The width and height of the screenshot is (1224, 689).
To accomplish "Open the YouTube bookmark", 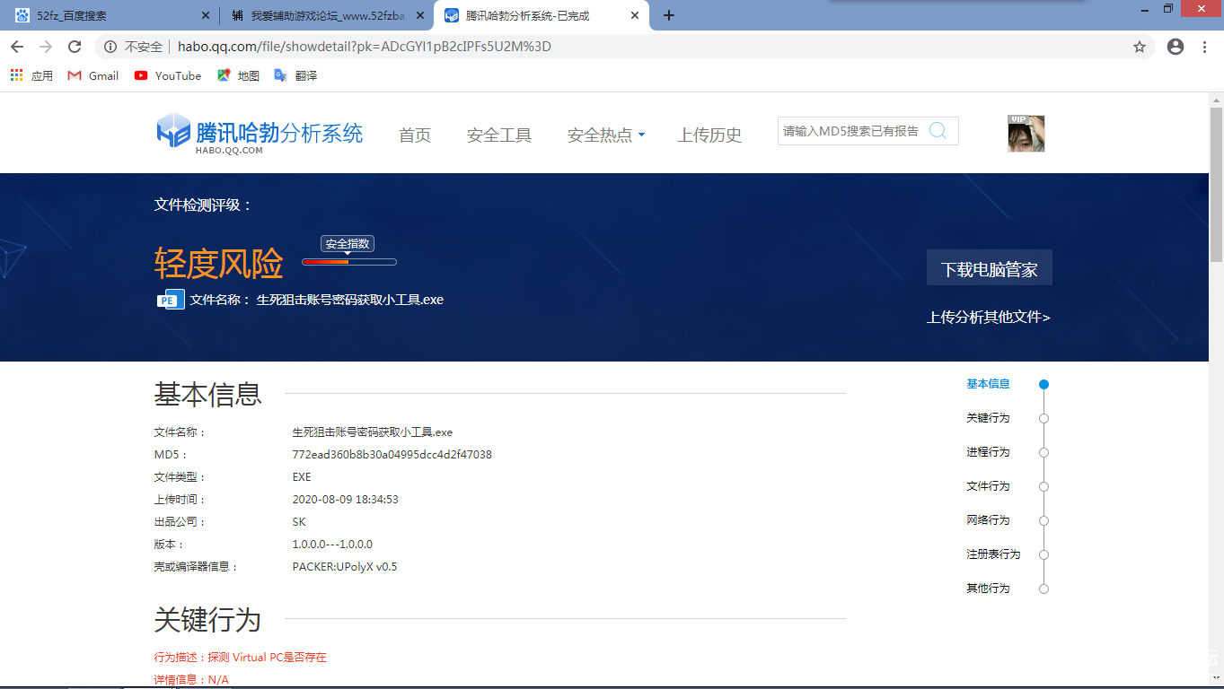I will [x=168, y=75].
